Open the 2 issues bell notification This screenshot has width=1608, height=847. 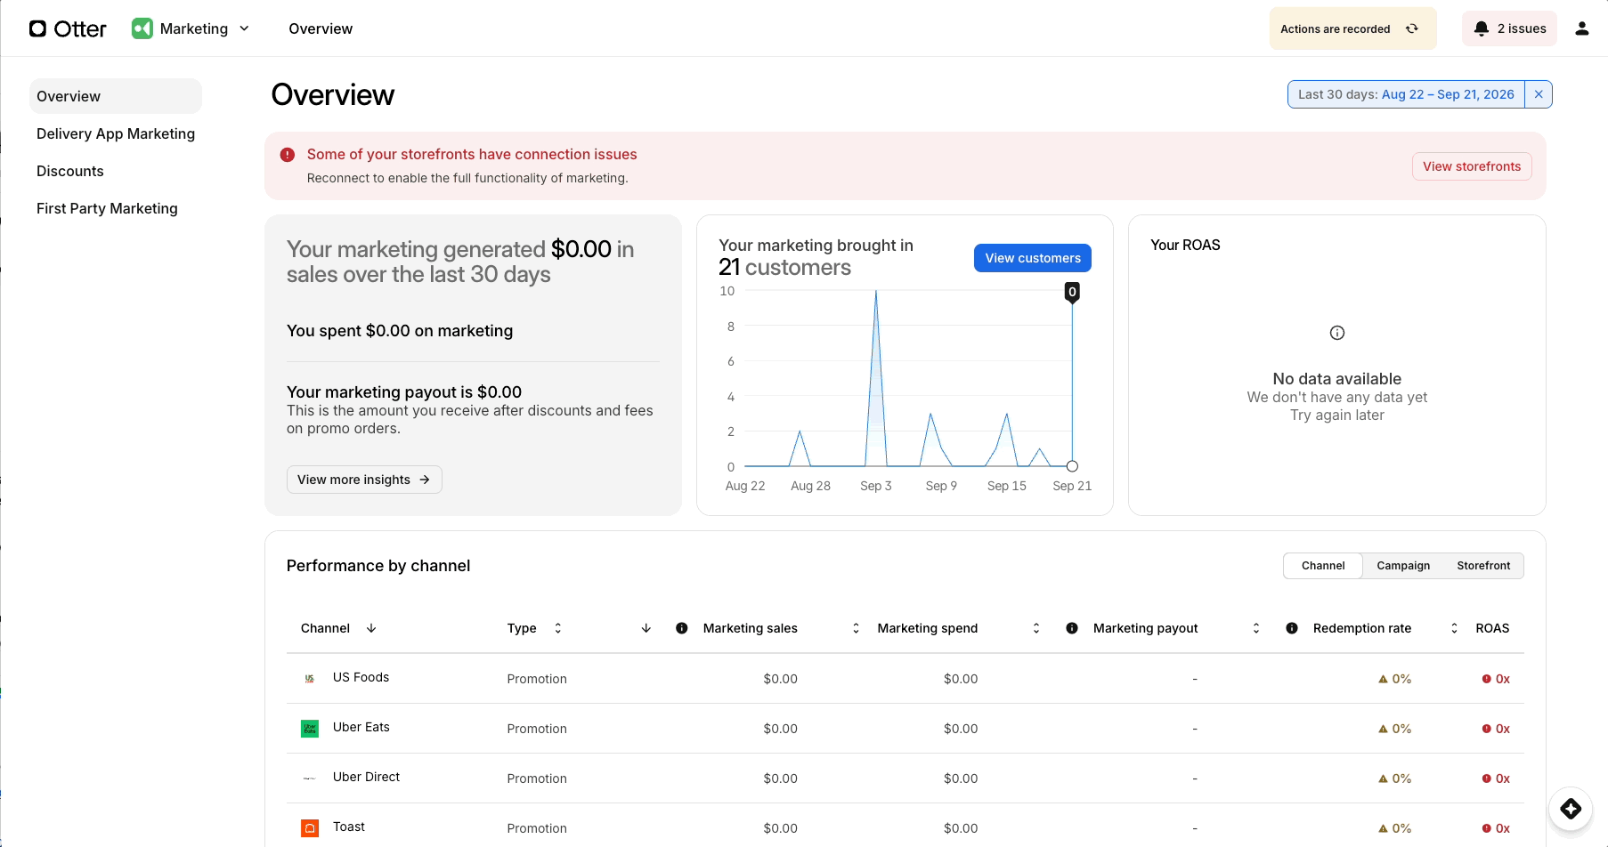click(1509, 28)
